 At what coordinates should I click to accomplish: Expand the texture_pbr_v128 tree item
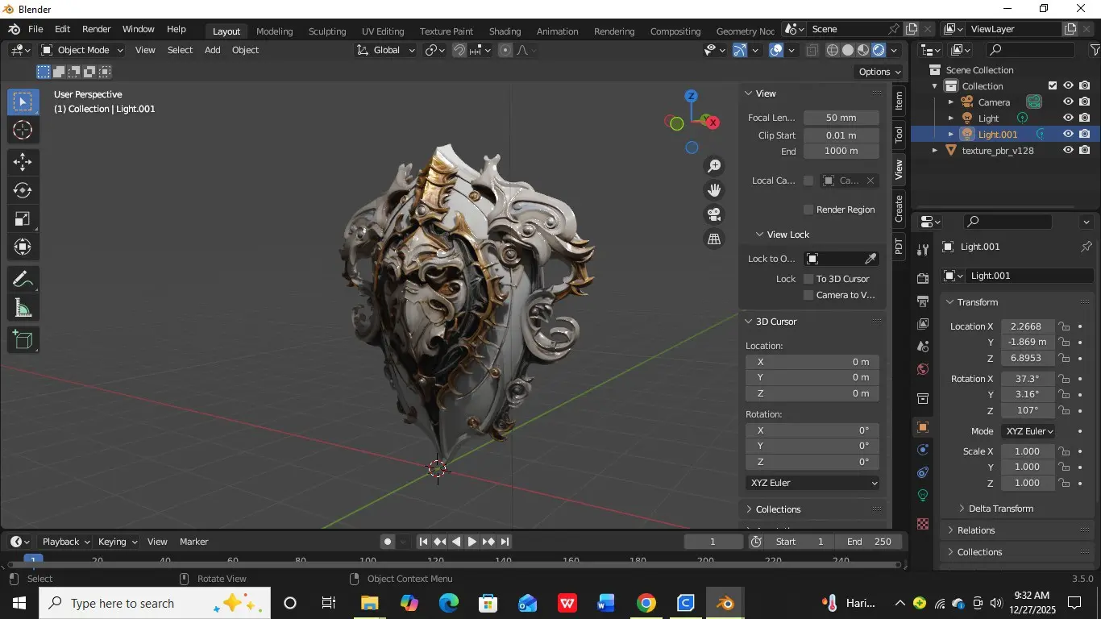(935, 151)
